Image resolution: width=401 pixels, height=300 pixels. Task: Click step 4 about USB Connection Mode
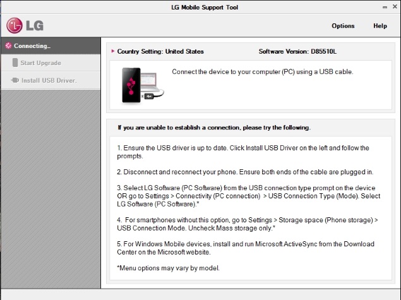(x=248, y=224)
